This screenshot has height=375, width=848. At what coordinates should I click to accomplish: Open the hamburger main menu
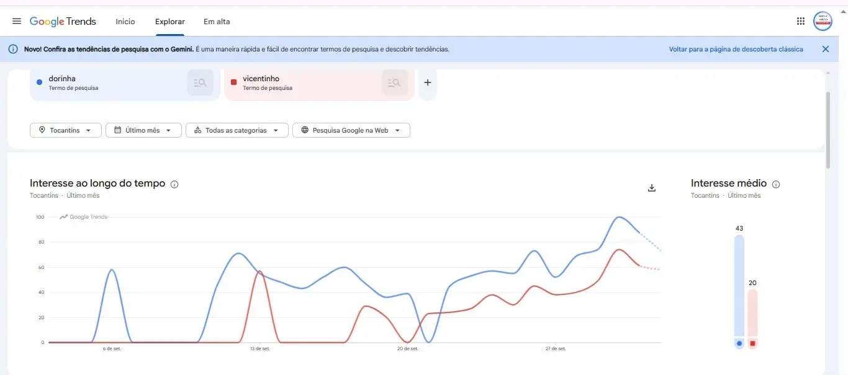[17, 22]
